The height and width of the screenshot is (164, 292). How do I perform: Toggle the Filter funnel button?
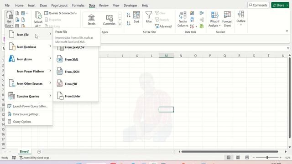[149, 17]
